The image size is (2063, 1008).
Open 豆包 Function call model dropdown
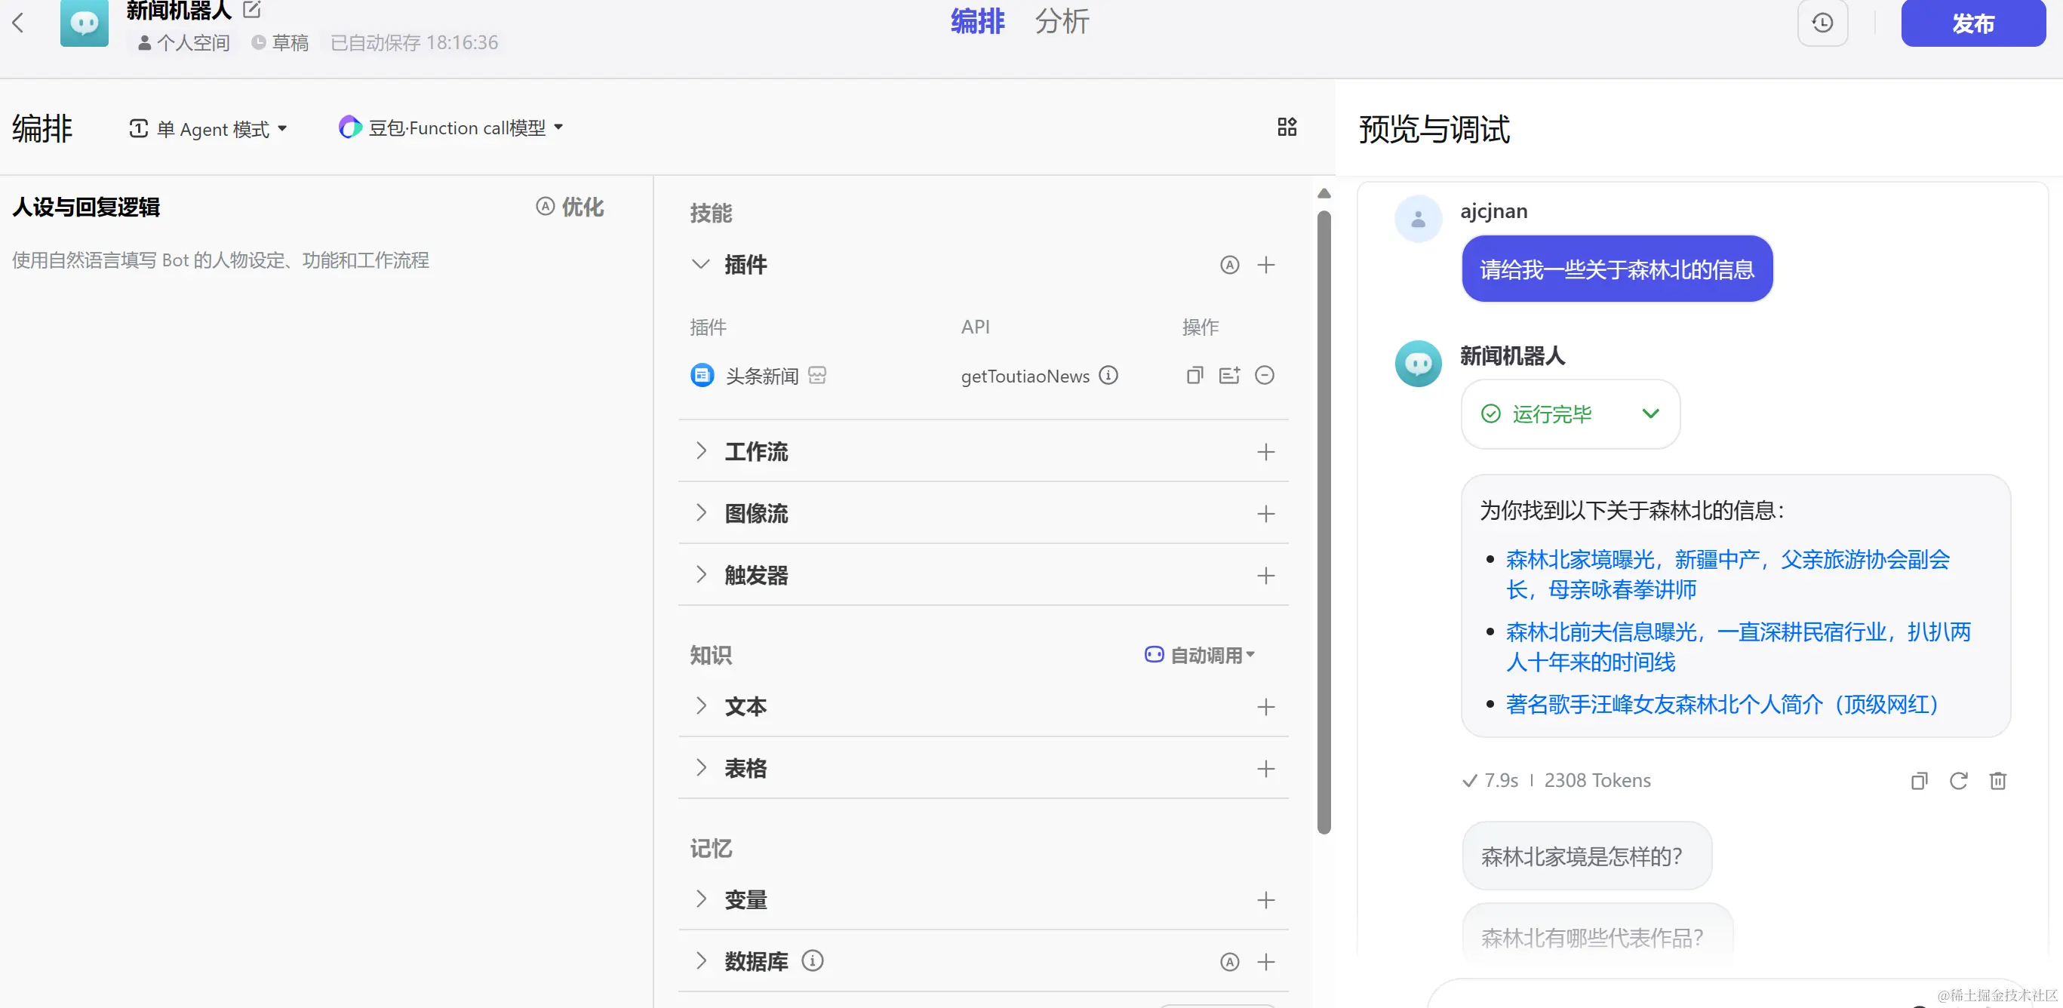(452, 128)
